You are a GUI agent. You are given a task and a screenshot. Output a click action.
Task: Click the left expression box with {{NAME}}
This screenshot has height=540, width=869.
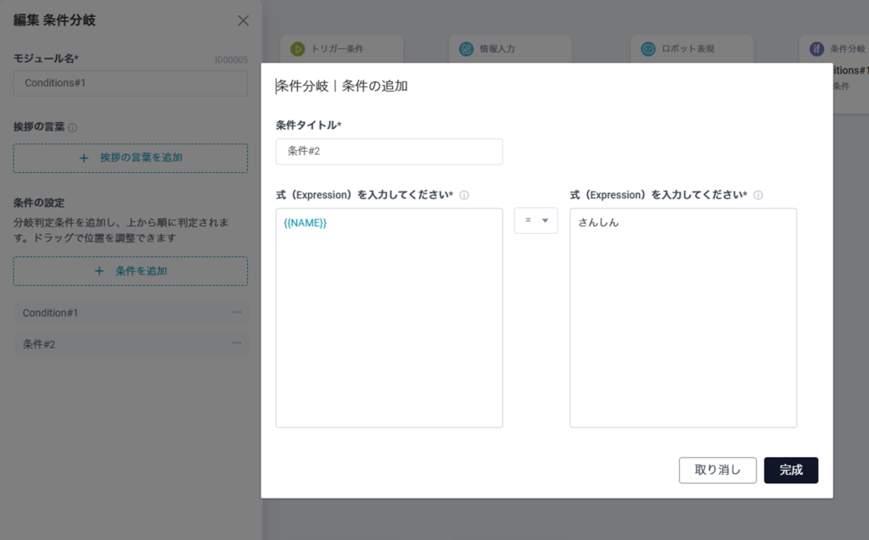[389, 318]
